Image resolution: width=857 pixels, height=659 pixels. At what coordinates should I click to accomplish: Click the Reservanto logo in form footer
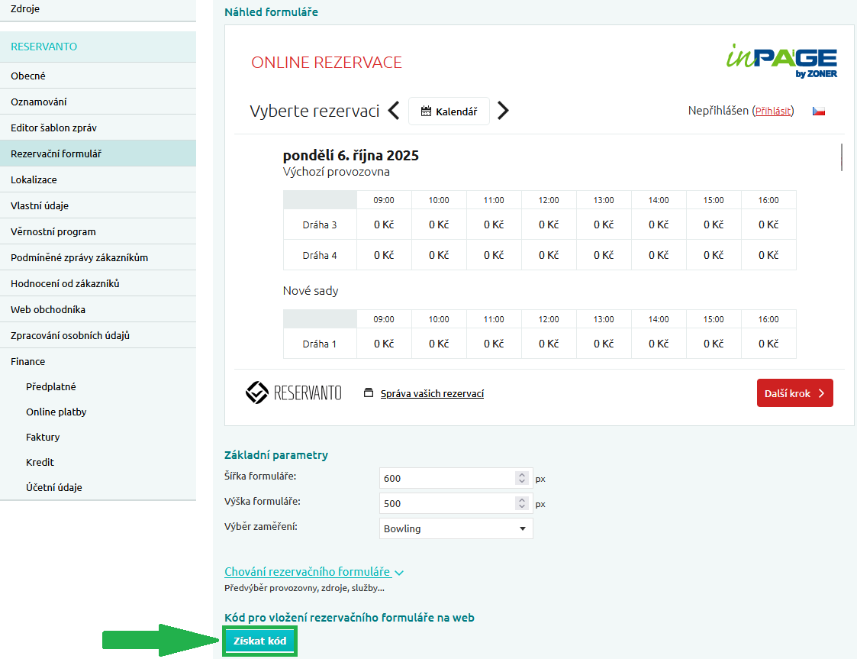click(x=294, y=393)
